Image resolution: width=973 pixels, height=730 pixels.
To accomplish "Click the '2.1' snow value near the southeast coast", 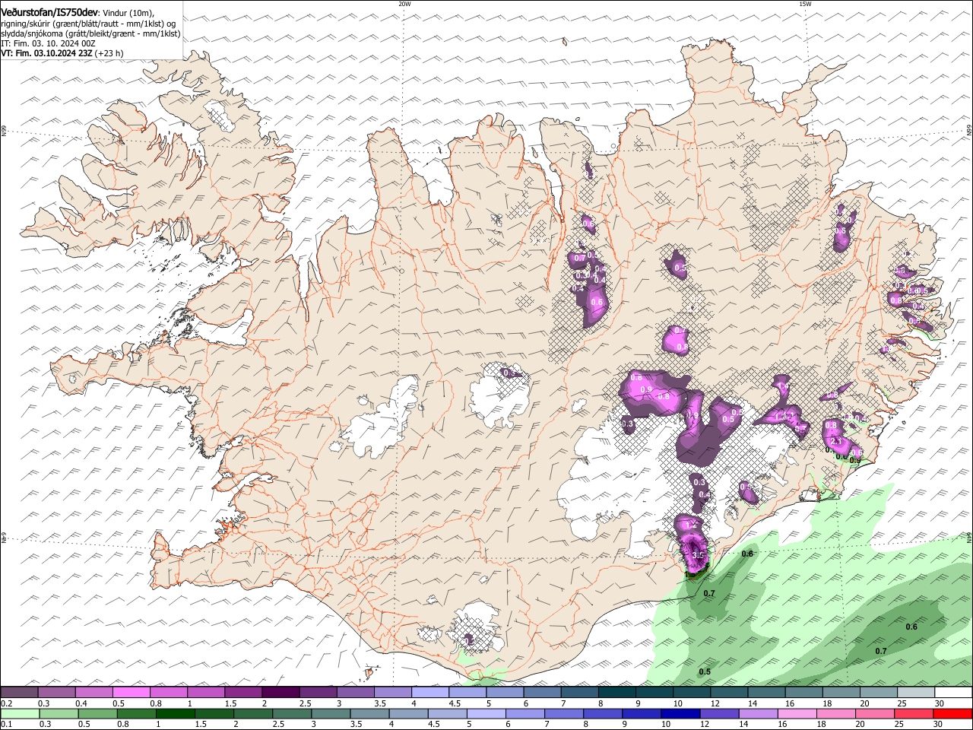I will pyautogui.click(x=837, y=441).
